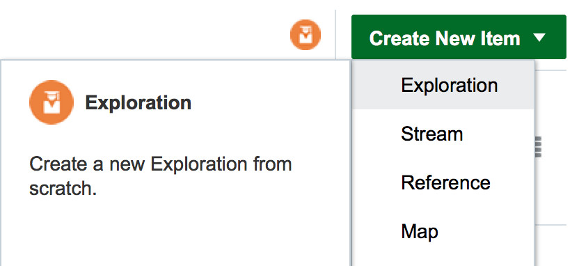Click the word 'scratch.' in the description
The image size is (579, 266).
point(63,189)
